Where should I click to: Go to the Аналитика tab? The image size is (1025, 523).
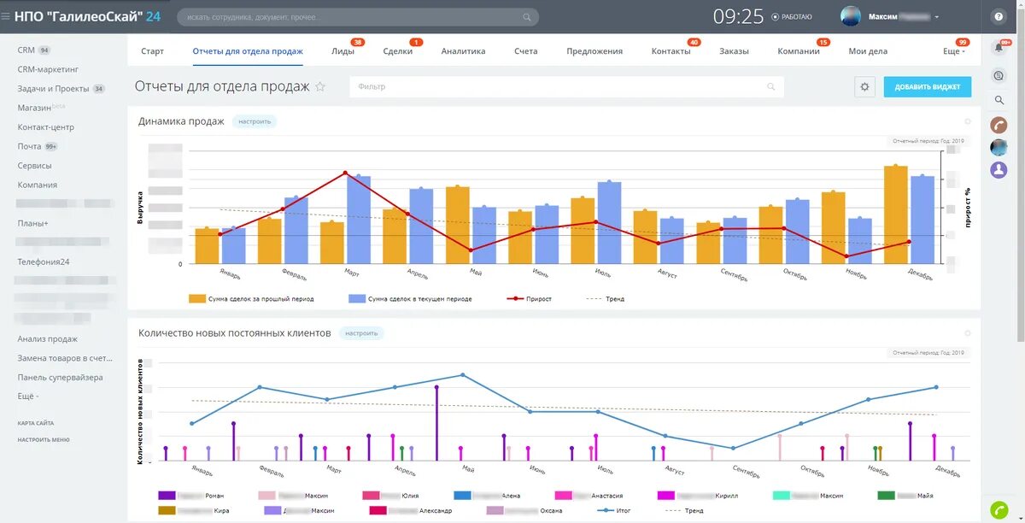[x=463, y=51]
